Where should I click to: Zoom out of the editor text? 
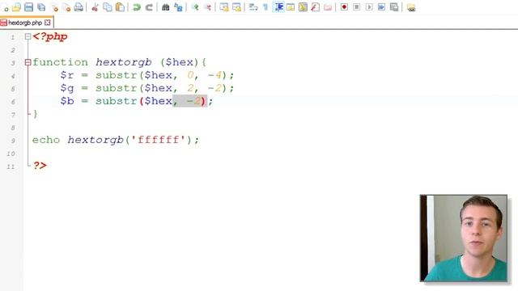click(x=207, y=7)
